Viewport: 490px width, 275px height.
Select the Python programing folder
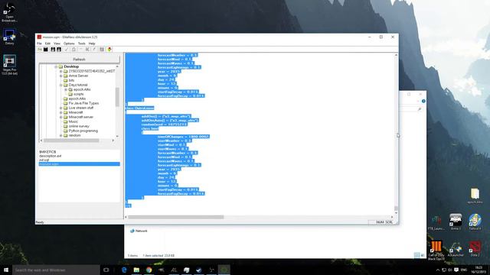83,131
